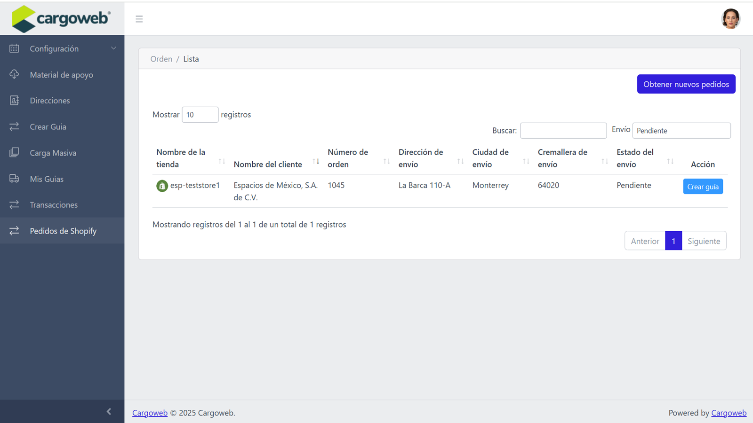Open Transacciones page
This screenshot has width=753, height=423.
[62, 205]
